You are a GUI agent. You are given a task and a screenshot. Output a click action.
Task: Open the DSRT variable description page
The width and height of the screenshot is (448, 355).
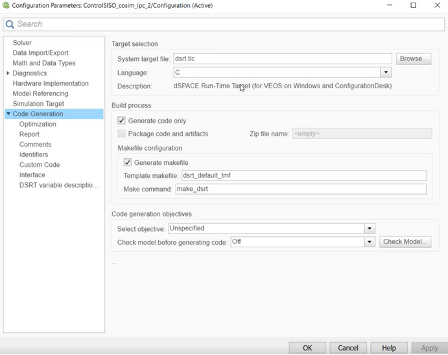pos(58,185)
